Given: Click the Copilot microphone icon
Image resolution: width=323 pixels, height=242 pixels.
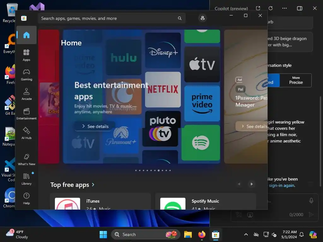Looking at the screenshot, I should (x=311, y=201).
